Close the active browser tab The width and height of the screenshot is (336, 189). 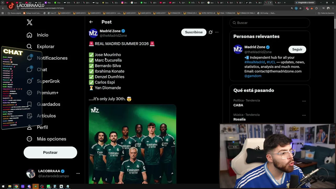271,3
